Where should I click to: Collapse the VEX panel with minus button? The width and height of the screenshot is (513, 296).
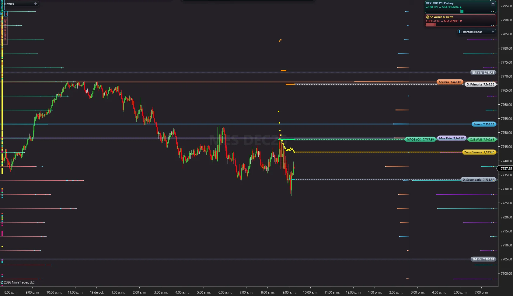pyautogui.click(x=493, y=4)
